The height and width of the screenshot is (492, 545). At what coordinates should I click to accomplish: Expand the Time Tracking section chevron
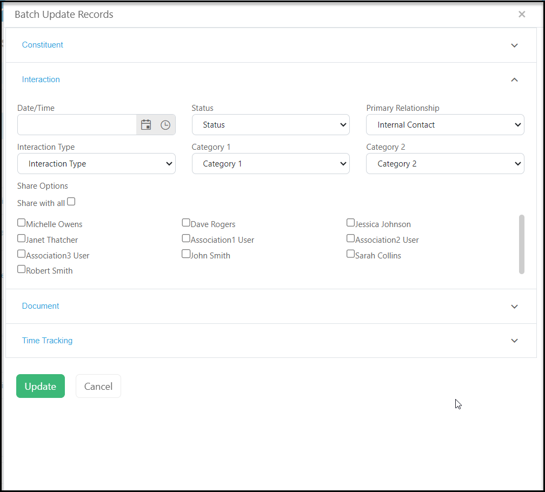tap(514, 341)
